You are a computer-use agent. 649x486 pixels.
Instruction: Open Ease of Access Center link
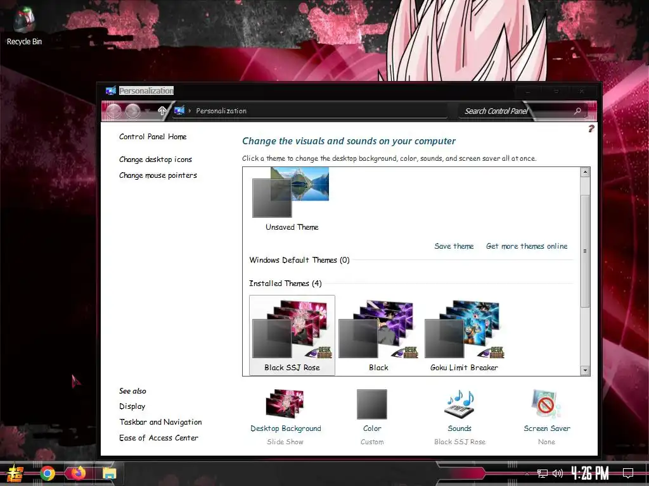[158, 438]
